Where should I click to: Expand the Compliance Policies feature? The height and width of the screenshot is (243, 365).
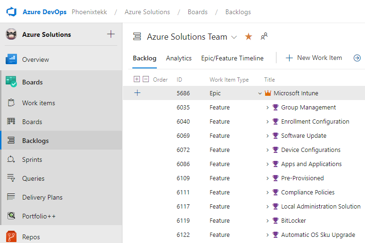(x=268, y=193)
